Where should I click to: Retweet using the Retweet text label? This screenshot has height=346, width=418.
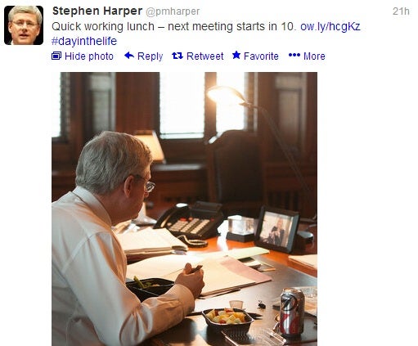(x=205, y=56)
